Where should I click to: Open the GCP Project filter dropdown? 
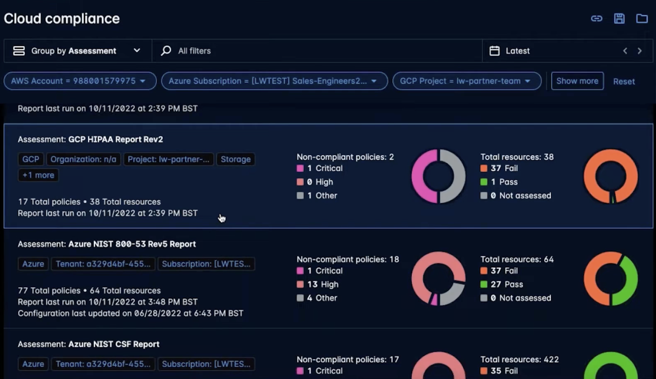tap(467, 81)
